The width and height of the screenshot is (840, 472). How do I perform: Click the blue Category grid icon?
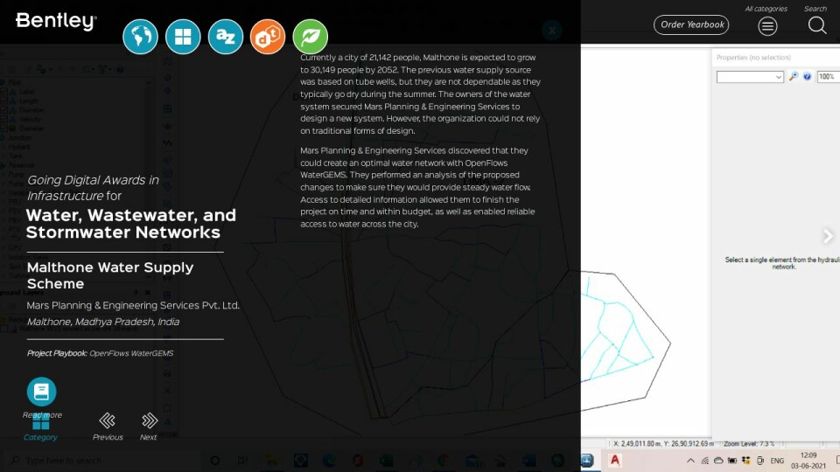click(x=41, y=421)
